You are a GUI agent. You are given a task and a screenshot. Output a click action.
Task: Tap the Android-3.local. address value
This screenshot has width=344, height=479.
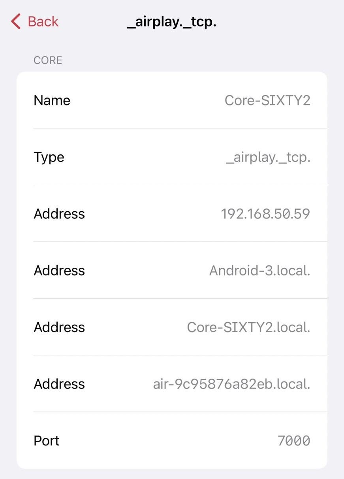pyautogui.click(x=259, y=270)
